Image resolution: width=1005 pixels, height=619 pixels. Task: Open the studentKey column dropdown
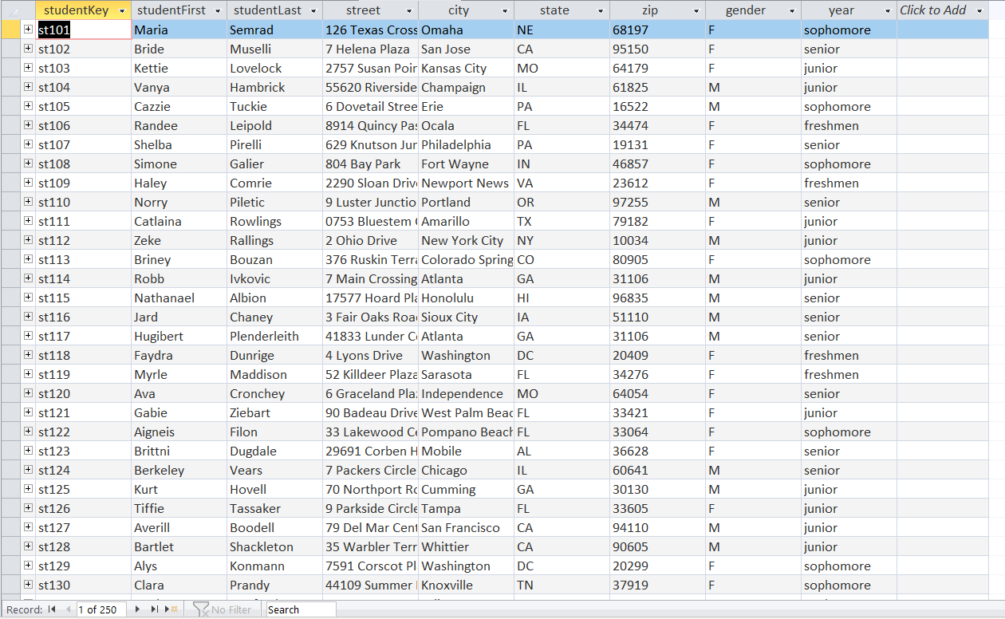[123, 10]
